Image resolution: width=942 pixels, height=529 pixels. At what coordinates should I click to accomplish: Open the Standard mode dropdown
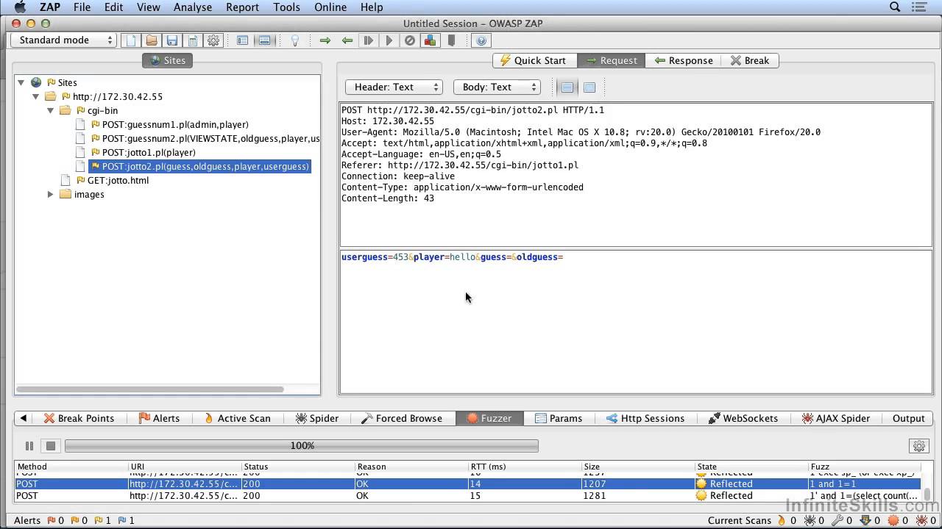click(63, 40)
